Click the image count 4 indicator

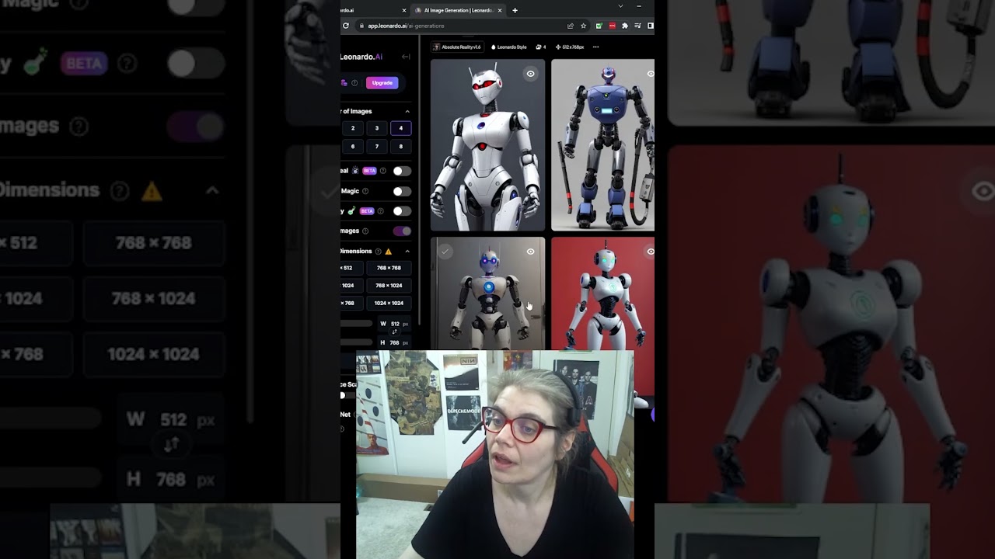click(x=540, y=47)
